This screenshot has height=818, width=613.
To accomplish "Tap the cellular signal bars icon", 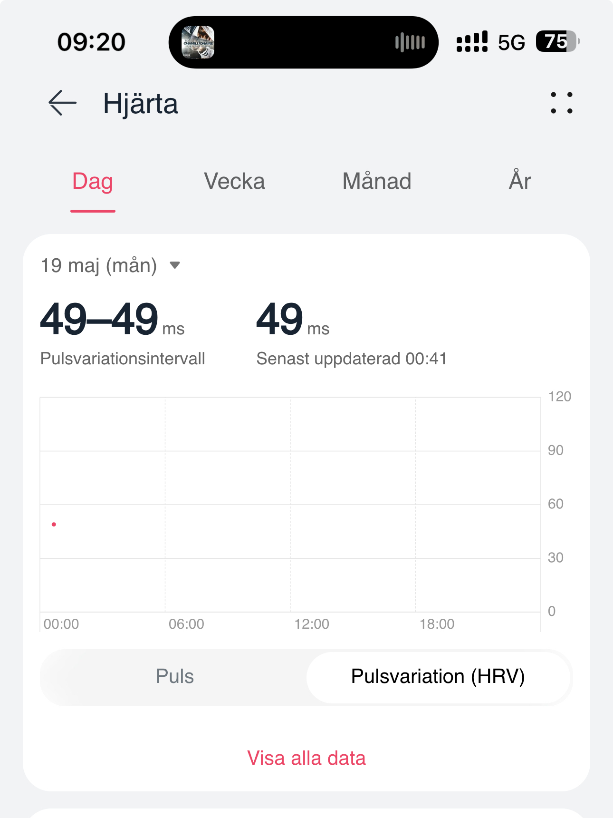I will click(x=471, y=42).
